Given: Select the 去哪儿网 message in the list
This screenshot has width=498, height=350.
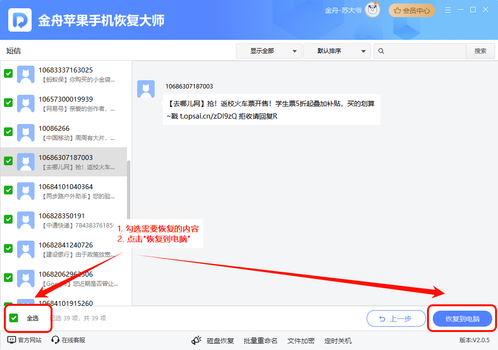Looking at the screenshot, I should tap(64, 162).
